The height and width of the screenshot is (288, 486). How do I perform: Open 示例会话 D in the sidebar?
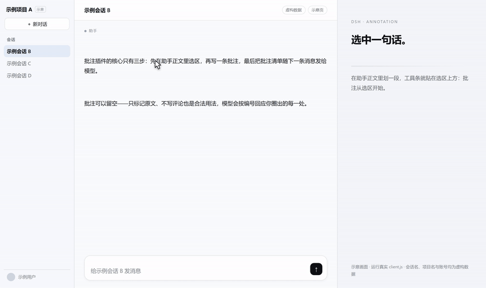point(37,76)
